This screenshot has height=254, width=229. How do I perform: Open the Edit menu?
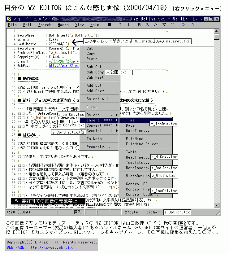click(27, 25)
